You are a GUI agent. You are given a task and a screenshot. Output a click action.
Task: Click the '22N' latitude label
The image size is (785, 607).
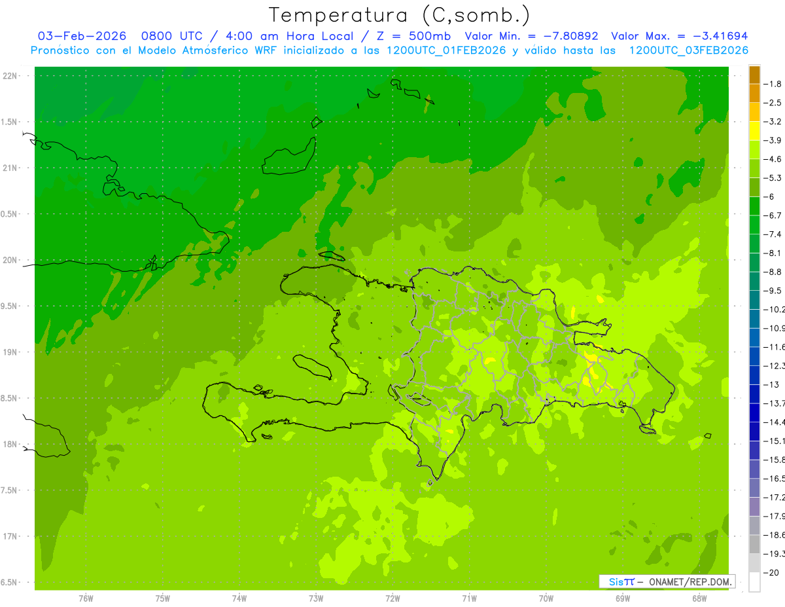pos(10,76)
